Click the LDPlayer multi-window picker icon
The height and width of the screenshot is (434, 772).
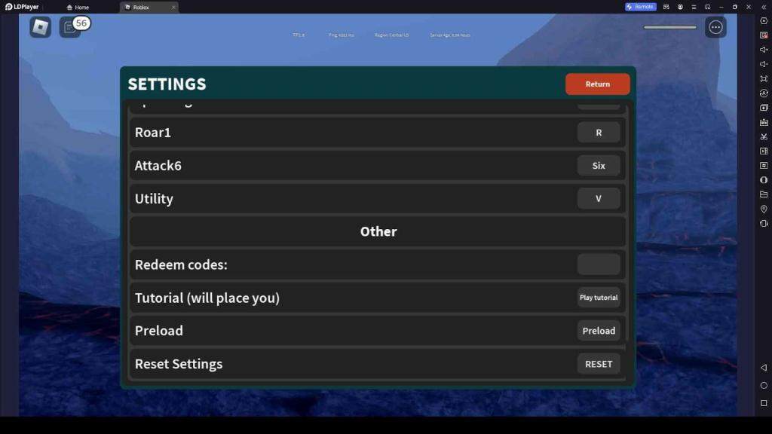(707, 7)
